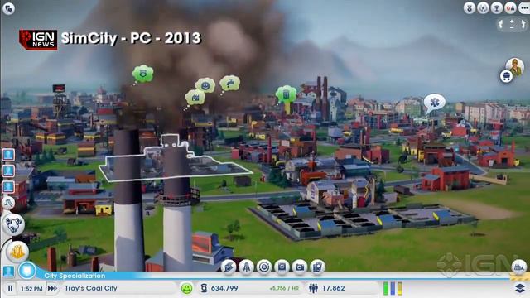This screenshot has width=530, height=298.
Task: Open the small missions icon above region
Action: (x=8, y=203)
